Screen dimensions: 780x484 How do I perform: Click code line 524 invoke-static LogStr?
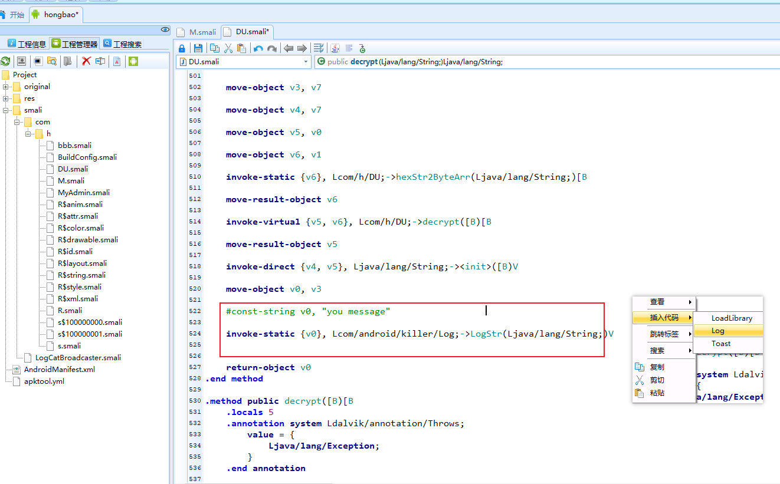420,334
